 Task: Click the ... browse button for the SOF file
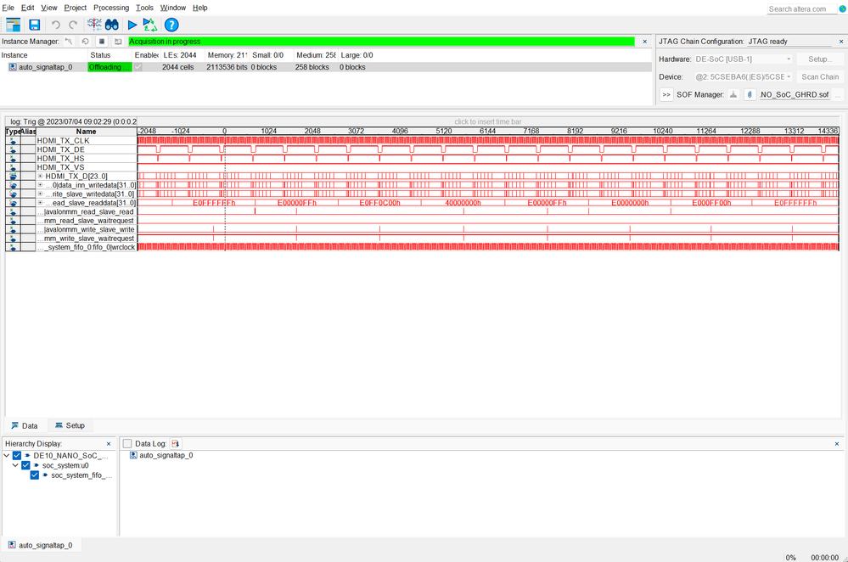tap(838, 95)
